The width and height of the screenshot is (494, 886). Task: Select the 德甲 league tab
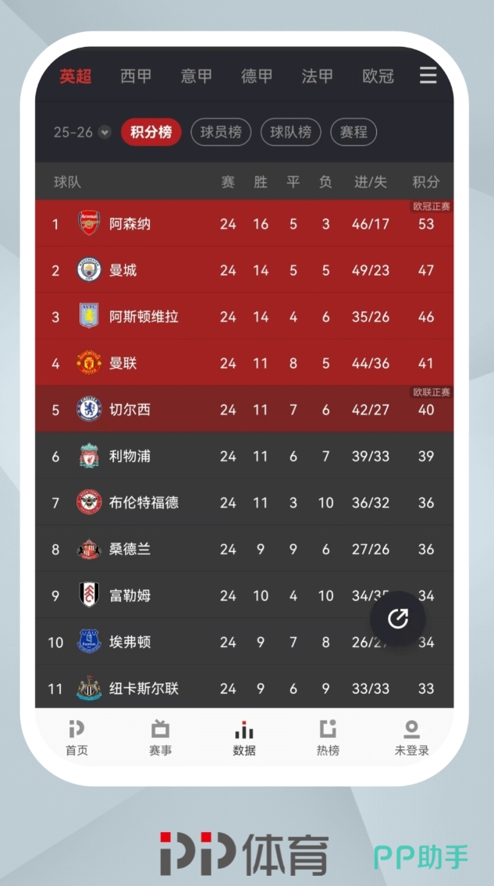(257, 77)
